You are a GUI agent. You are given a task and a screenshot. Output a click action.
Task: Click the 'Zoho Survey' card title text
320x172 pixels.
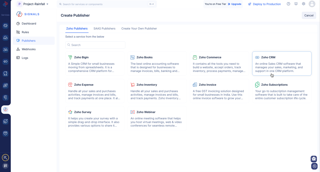82,112
